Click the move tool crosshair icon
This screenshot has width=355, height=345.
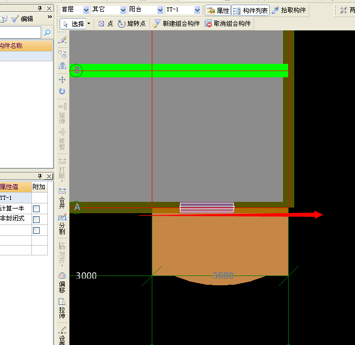[62, 80]
